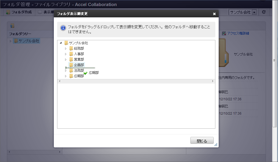Click the refresh icon in toolbar
This screenshot has height=162, width=278.
(x=264, y=12)
